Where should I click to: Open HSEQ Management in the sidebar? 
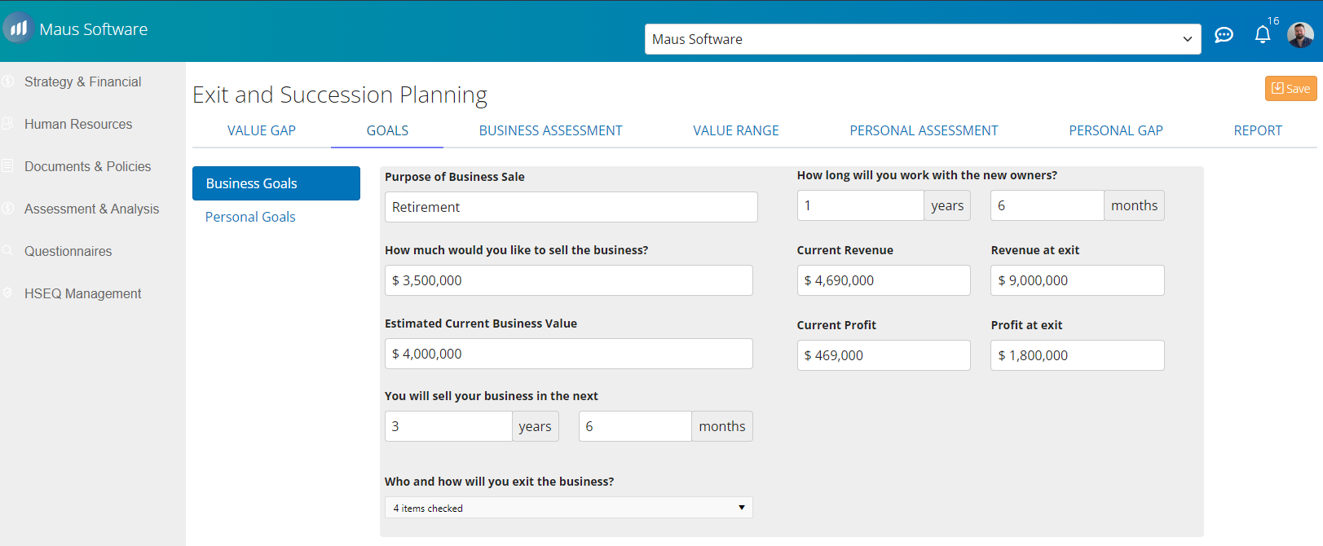pyautogui.click(x=82, y=293)
